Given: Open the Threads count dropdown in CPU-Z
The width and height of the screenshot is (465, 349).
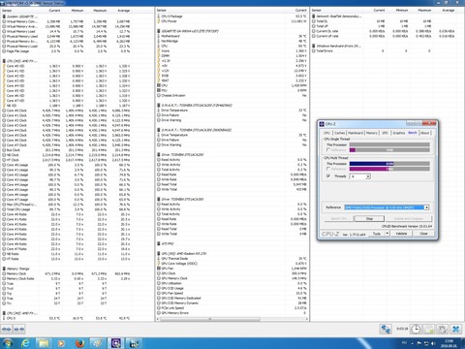Looking at the screenshot, I should tap(368, 176).
